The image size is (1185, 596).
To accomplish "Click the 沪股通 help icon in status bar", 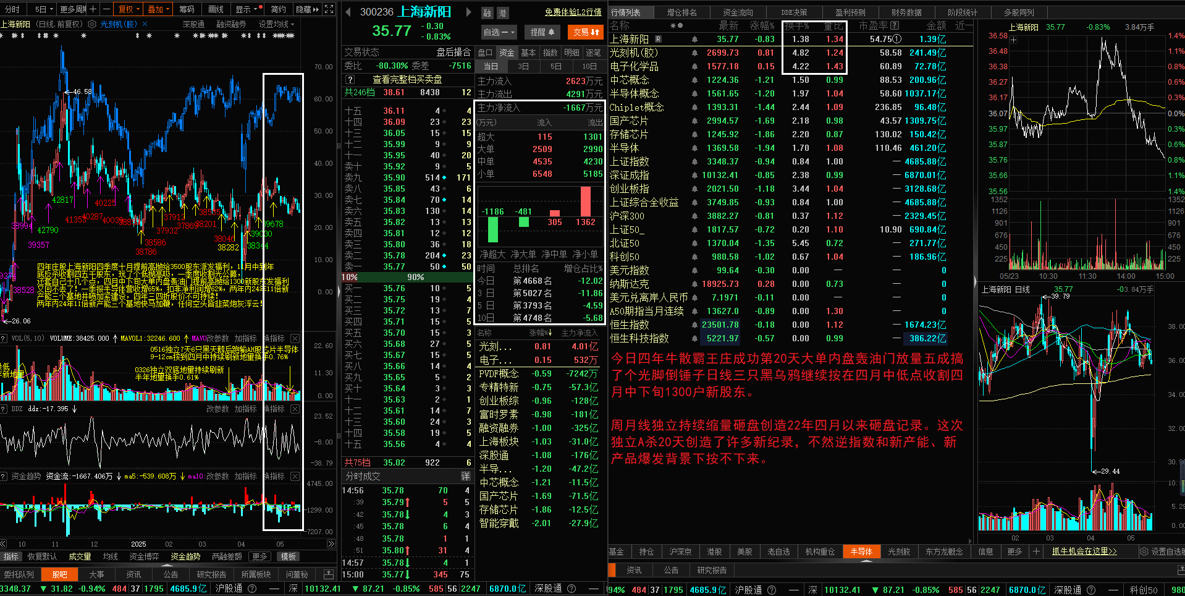I will click(x=252, y=589).
